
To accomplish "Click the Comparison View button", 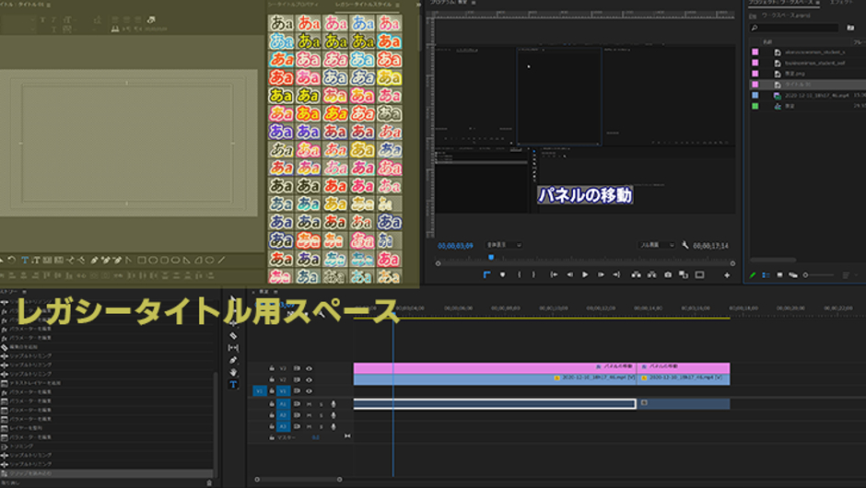I will point(684,275).
